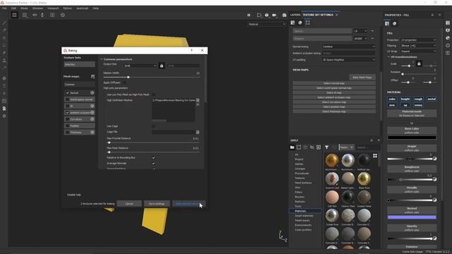Screen dimensions: 452x254
Task: Switch to Layers tab
Action: tap(295, 15)
